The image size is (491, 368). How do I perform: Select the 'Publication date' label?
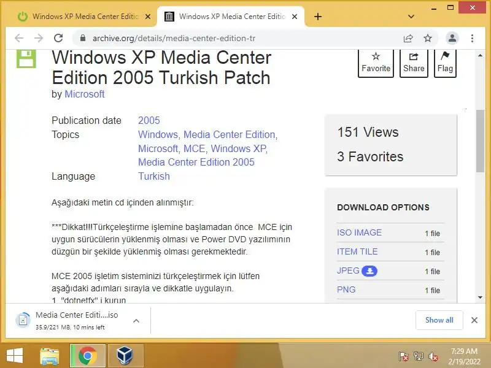[x=87, y=120]
